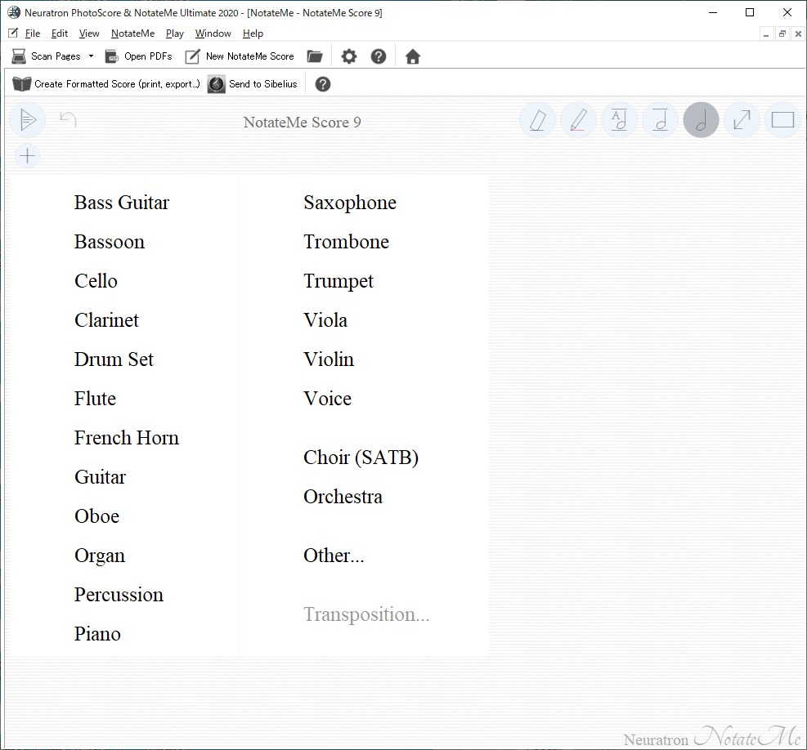Image resolution: width=807 pixels, height=750 pixels.
Task: Select Piano instrument
Action: [x=97, y=634]
